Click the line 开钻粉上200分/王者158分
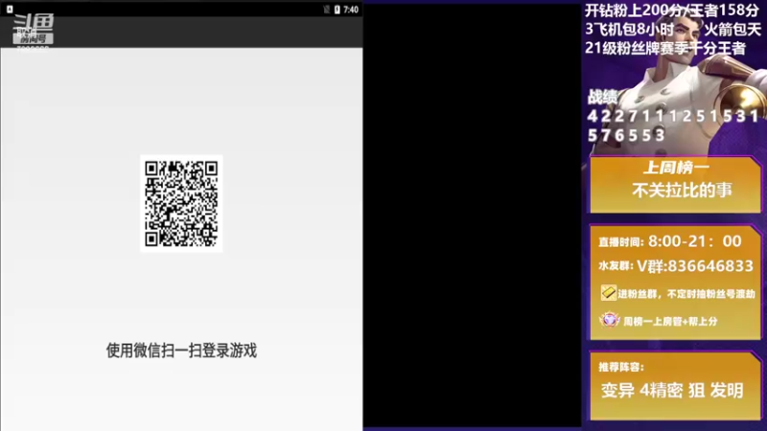The image size is (767, 431). pyautogui.click(x=672, y=11)
